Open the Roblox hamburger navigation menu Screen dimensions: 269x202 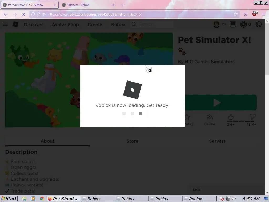coord(5,24)
